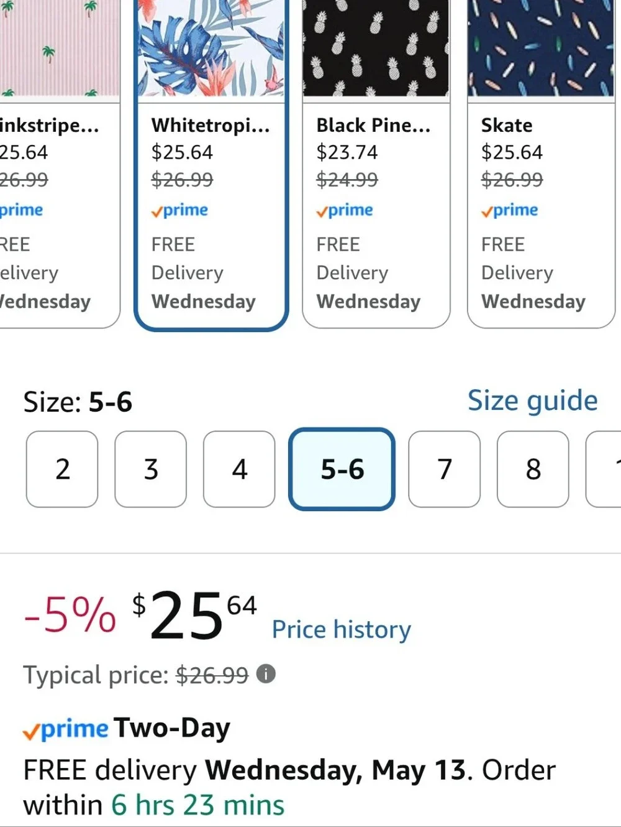The height and width of the screenshot is (827, 621).
Task: Click the info icon beside Typical price
Action: coord(266,673)
